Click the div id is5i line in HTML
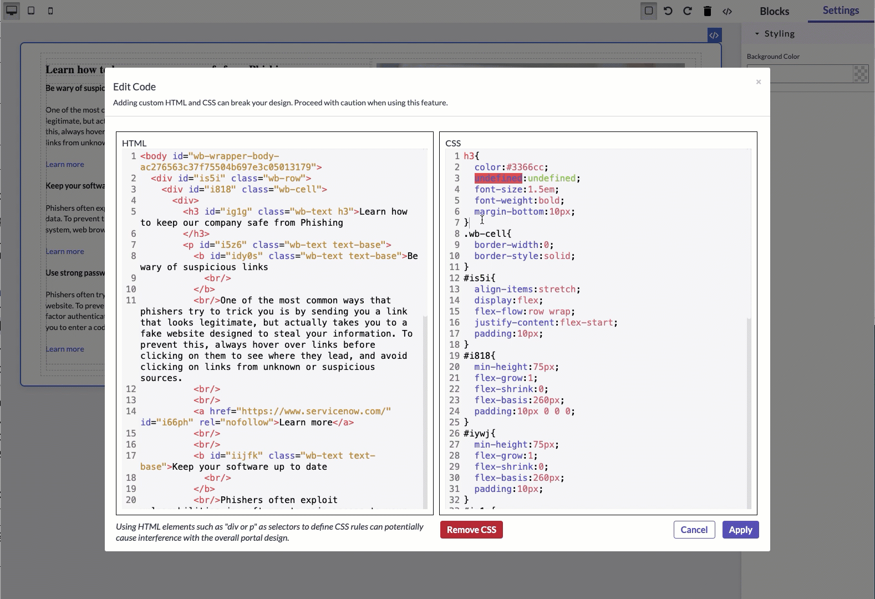 coord(231,178)
